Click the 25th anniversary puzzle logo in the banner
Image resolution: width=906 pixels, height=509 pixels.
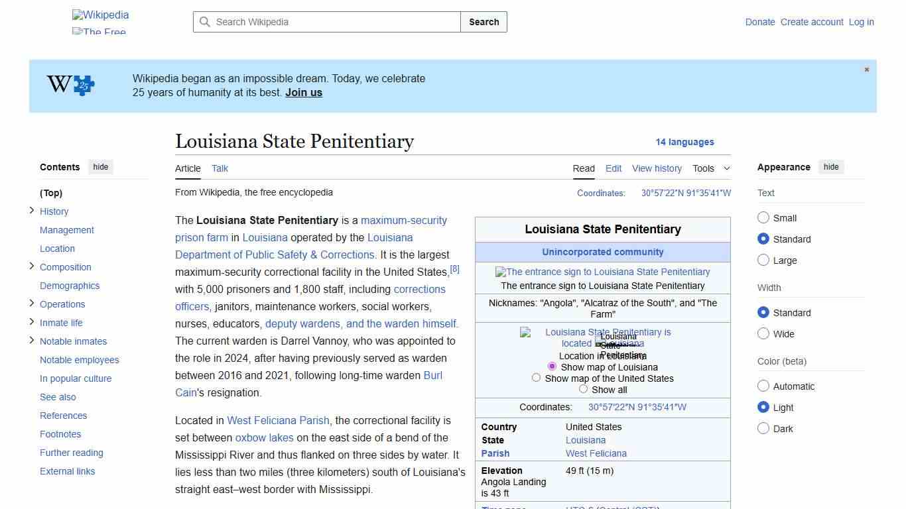pyautogui.click(x=69, y=85)
